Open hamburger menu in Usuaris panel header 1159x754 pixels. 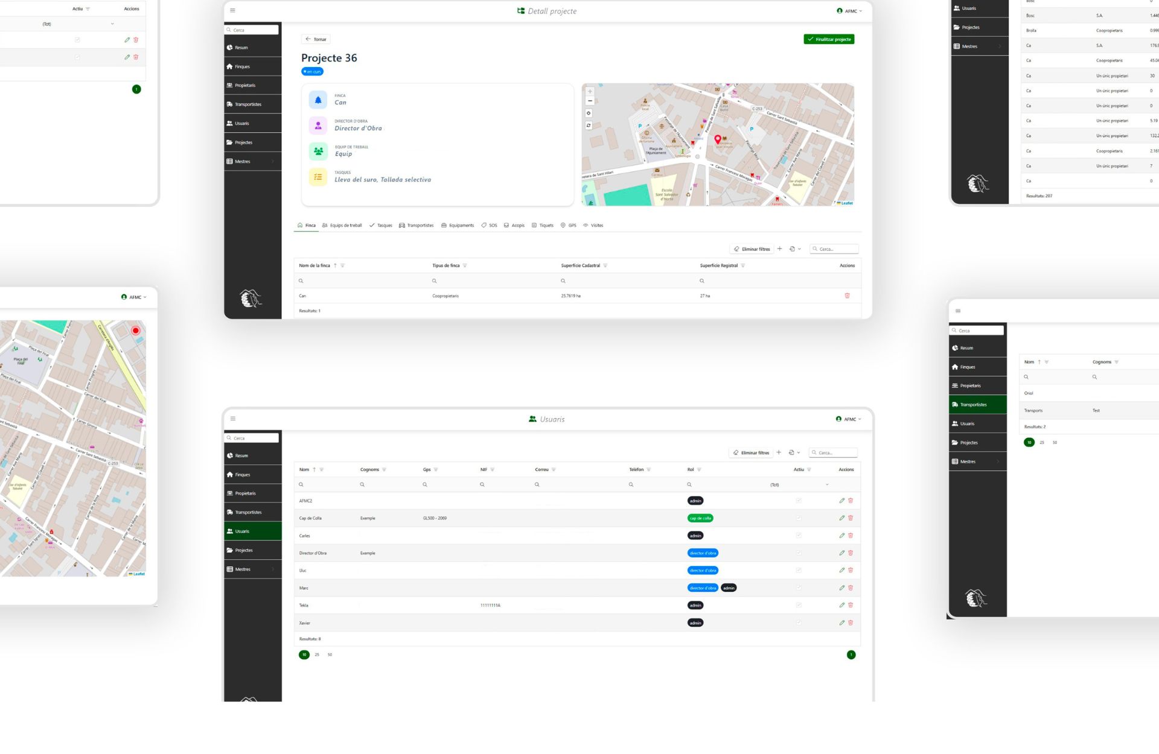click(233, 419)
